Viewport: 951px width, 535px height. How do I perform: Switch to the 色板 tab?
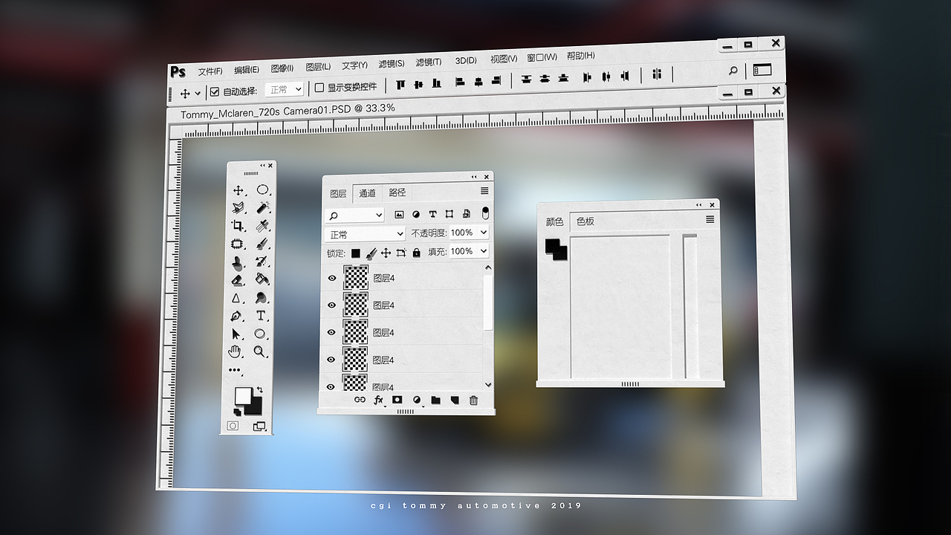[585, 221]
